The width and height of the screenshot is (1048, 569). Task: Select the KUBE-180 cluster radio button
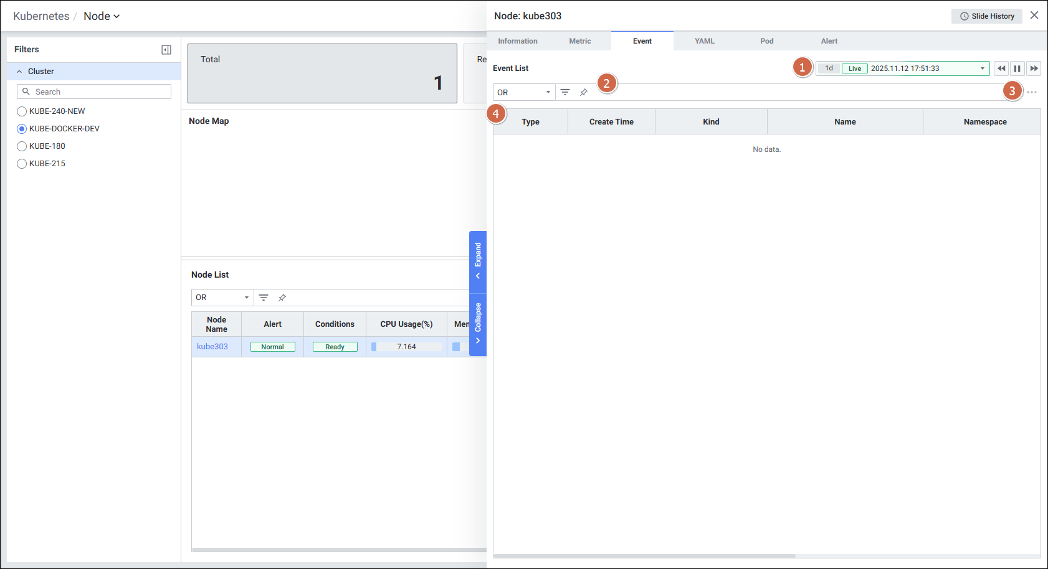coord(22,146)
